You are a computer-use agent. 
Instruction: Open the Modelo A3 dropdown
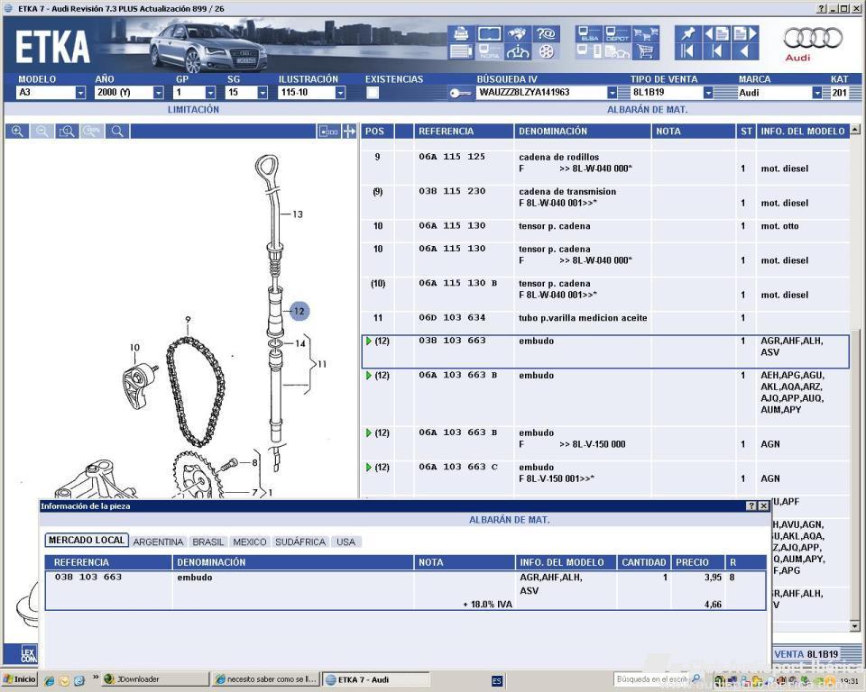(80, 93)
